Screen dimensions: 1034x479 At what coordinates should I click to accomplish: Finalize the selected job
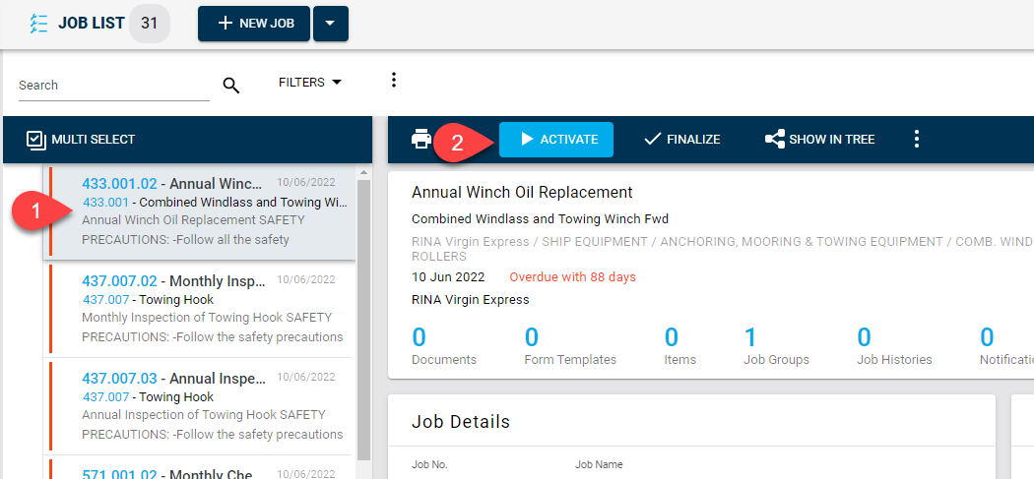(x=681, y=140)
